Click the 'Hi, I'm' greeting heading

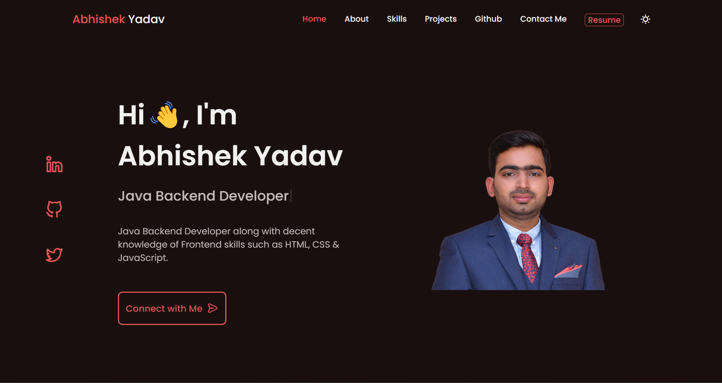pos(177,115)
